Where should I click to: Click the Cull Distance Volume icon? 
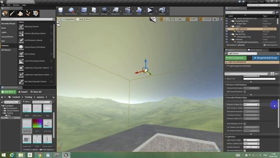click(x=21, y=40)
